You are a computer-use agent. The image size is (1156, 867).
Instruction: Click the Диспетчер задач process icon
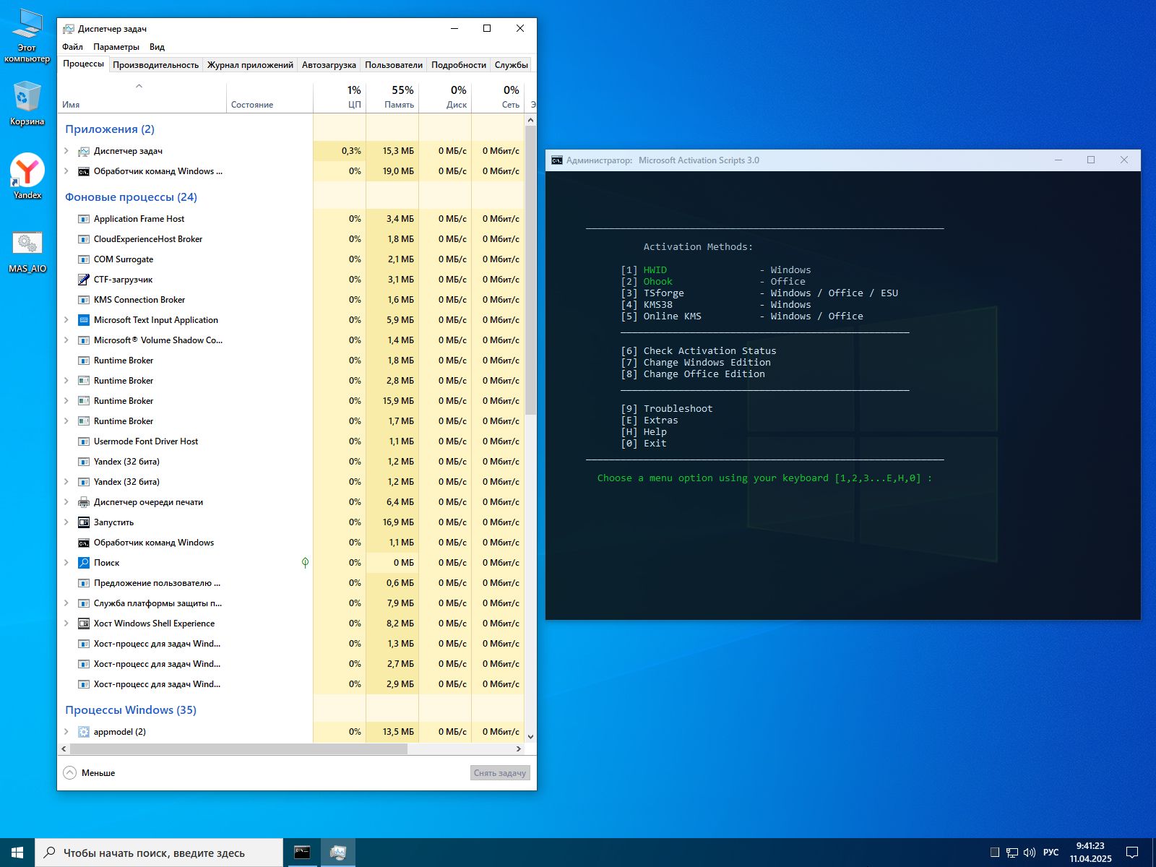tap(84, 151)
